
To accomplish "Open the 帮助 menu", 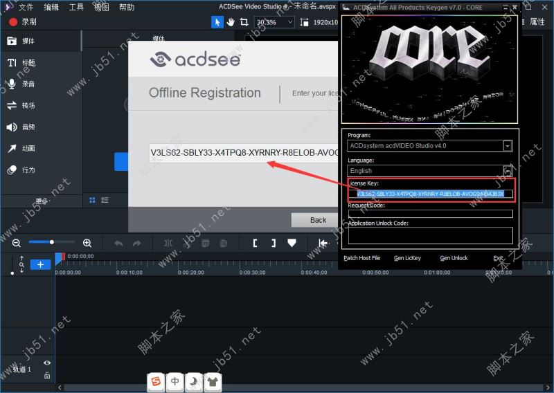I will pyautogui.click(x=127, y=7).
